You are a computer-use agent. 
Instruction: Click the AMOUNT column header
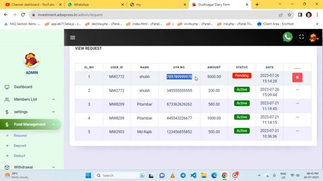pyautogui.click(x=214, y=67)
